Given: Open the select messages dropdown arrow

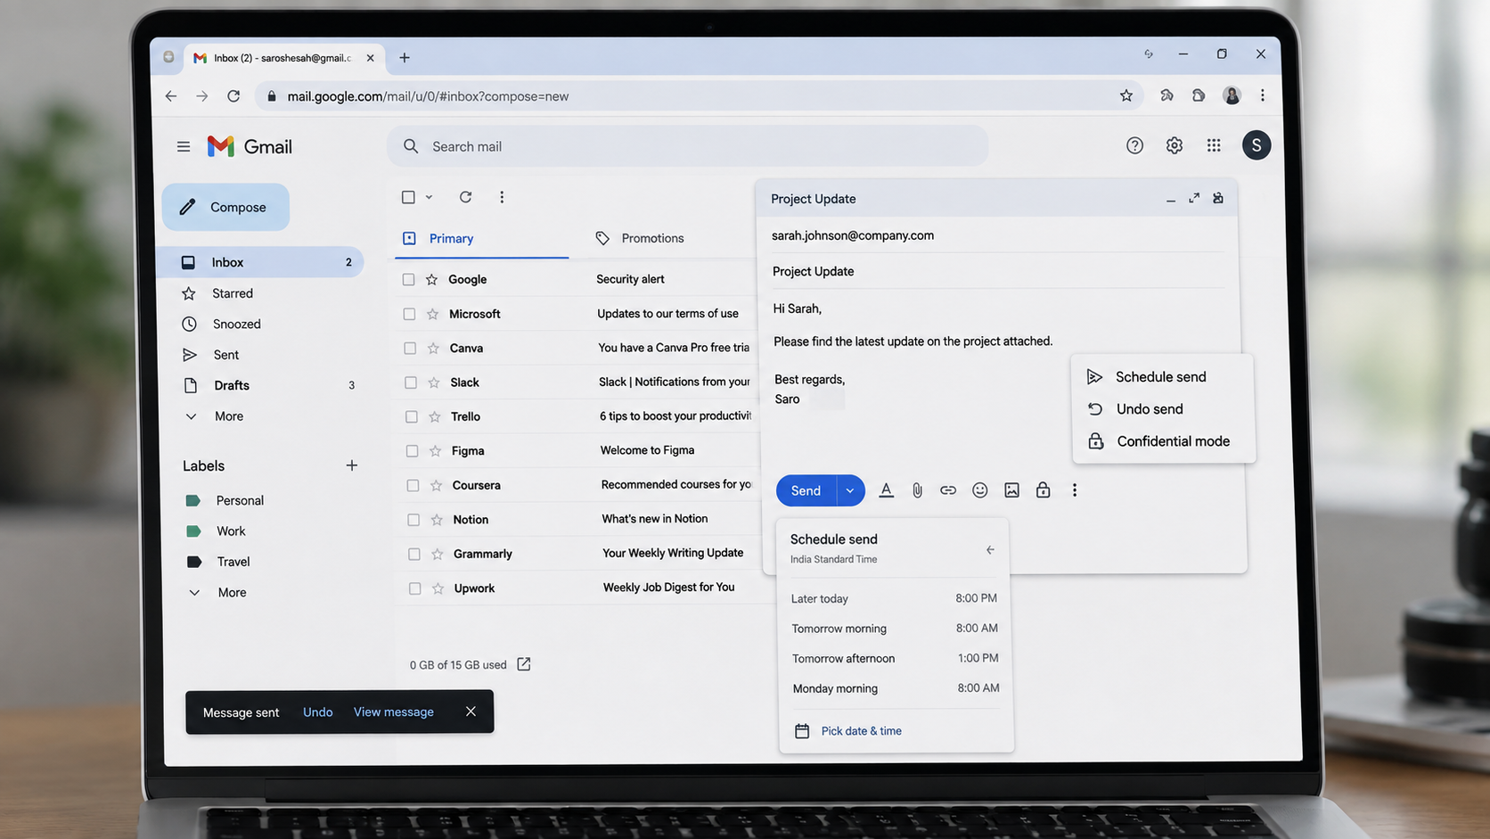Looking at the screenshot, I should tap(429, 197).
